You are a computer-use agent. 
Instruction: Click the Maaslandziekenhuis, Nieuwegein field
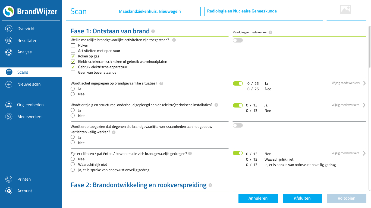click(158, 11)
